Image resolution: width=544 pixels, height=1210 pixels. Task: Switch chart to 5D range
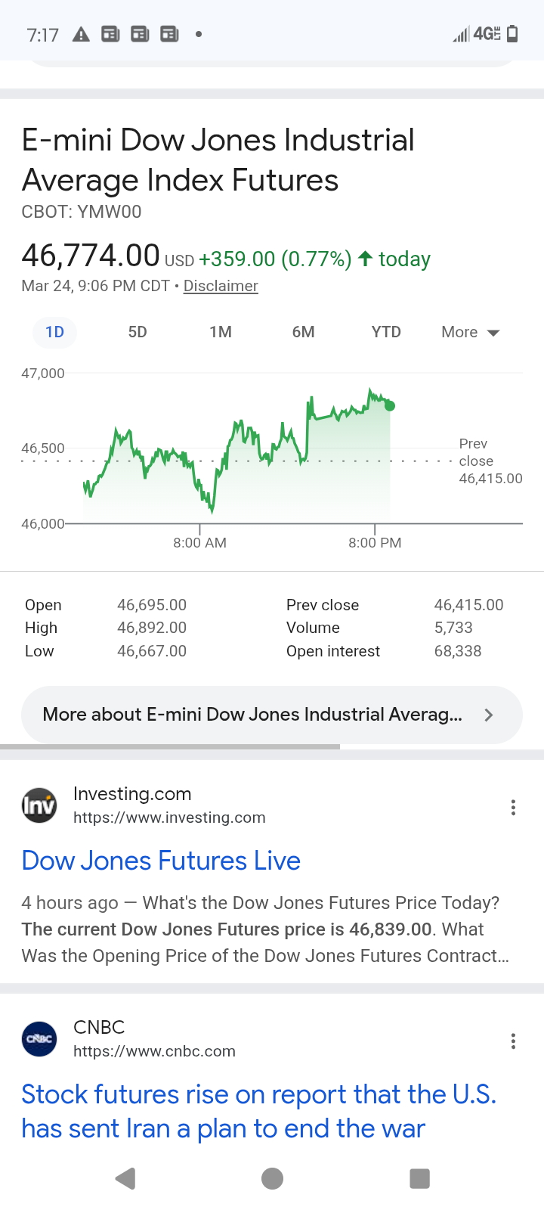138,332
